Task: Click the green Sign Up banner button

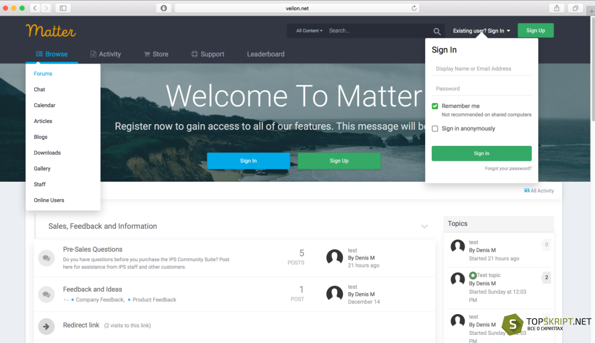Action: pyautogui.click(x=339, y=161)
